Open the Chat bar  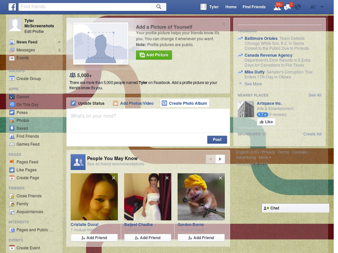tap(295, 208)
